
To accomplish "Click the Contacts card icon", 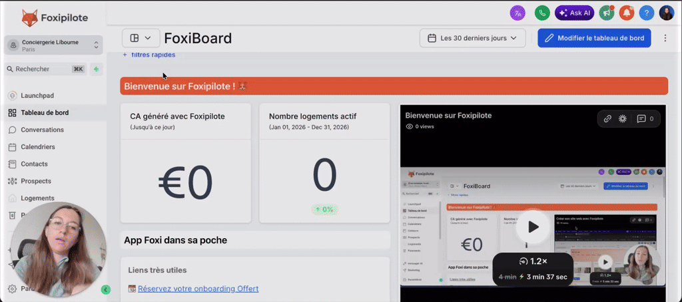I will (x=12, y=164).
